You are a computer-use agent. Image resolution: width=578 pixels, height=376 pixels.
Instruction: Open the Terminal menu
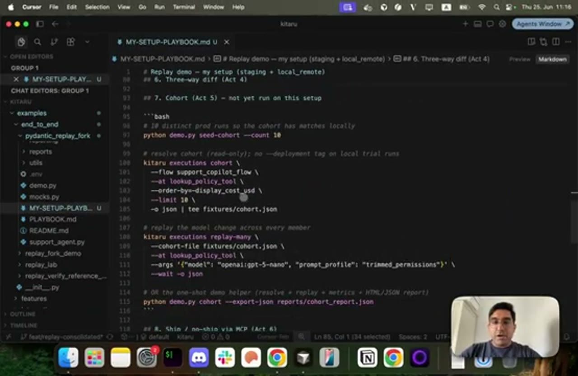pyautogui.click(x=184, y=7)
